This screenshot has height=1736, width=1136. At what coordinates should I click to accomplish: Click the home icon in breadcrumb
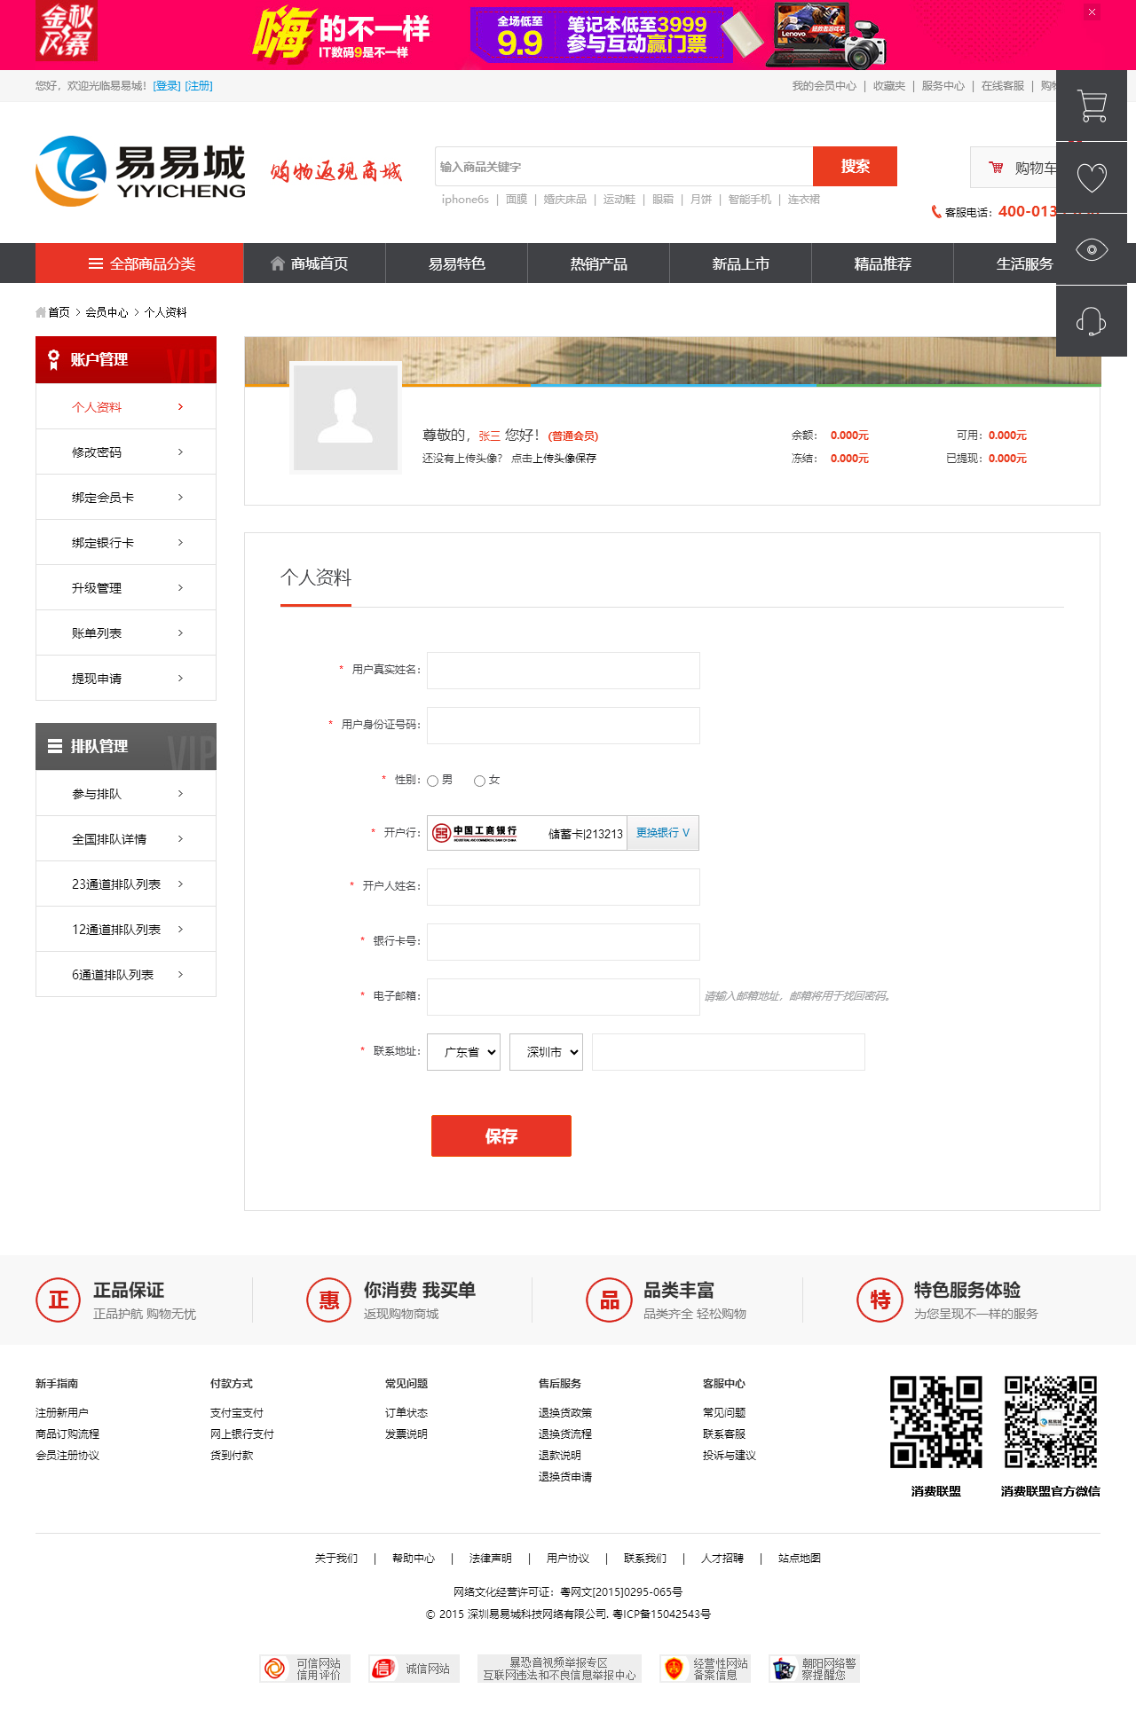(41, 312)
